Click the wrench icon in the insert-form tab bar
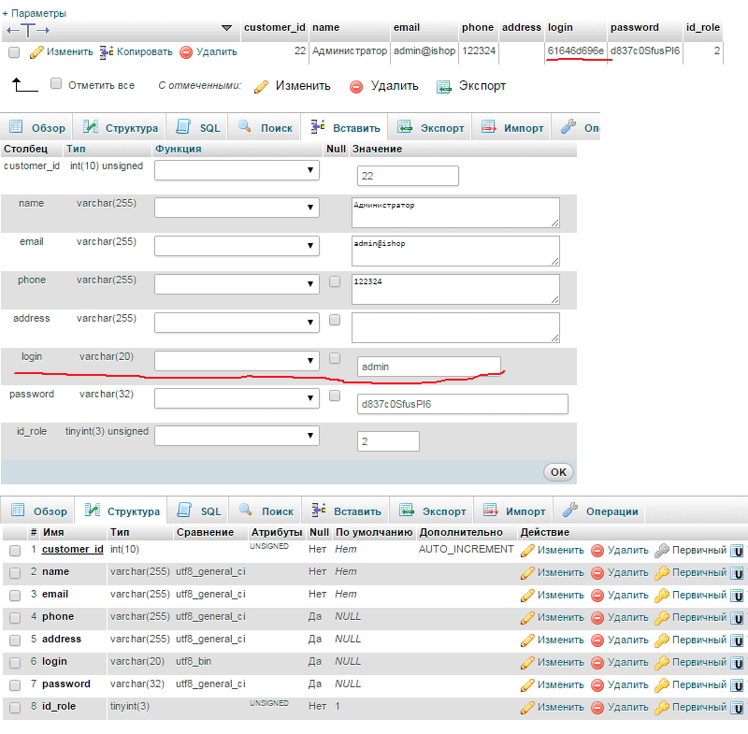Screen dimensions: 748x734 568,126
